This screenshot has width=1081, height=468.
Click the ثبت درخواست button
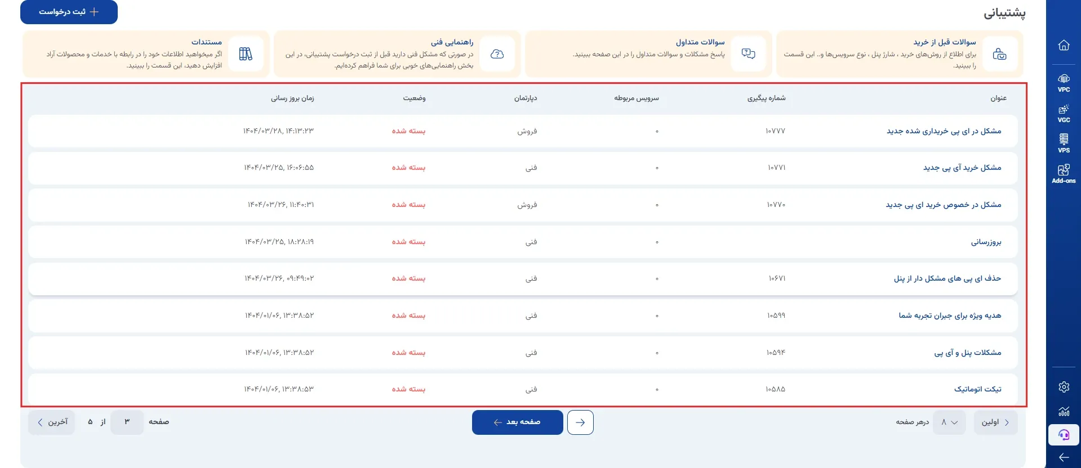(69, 12)
